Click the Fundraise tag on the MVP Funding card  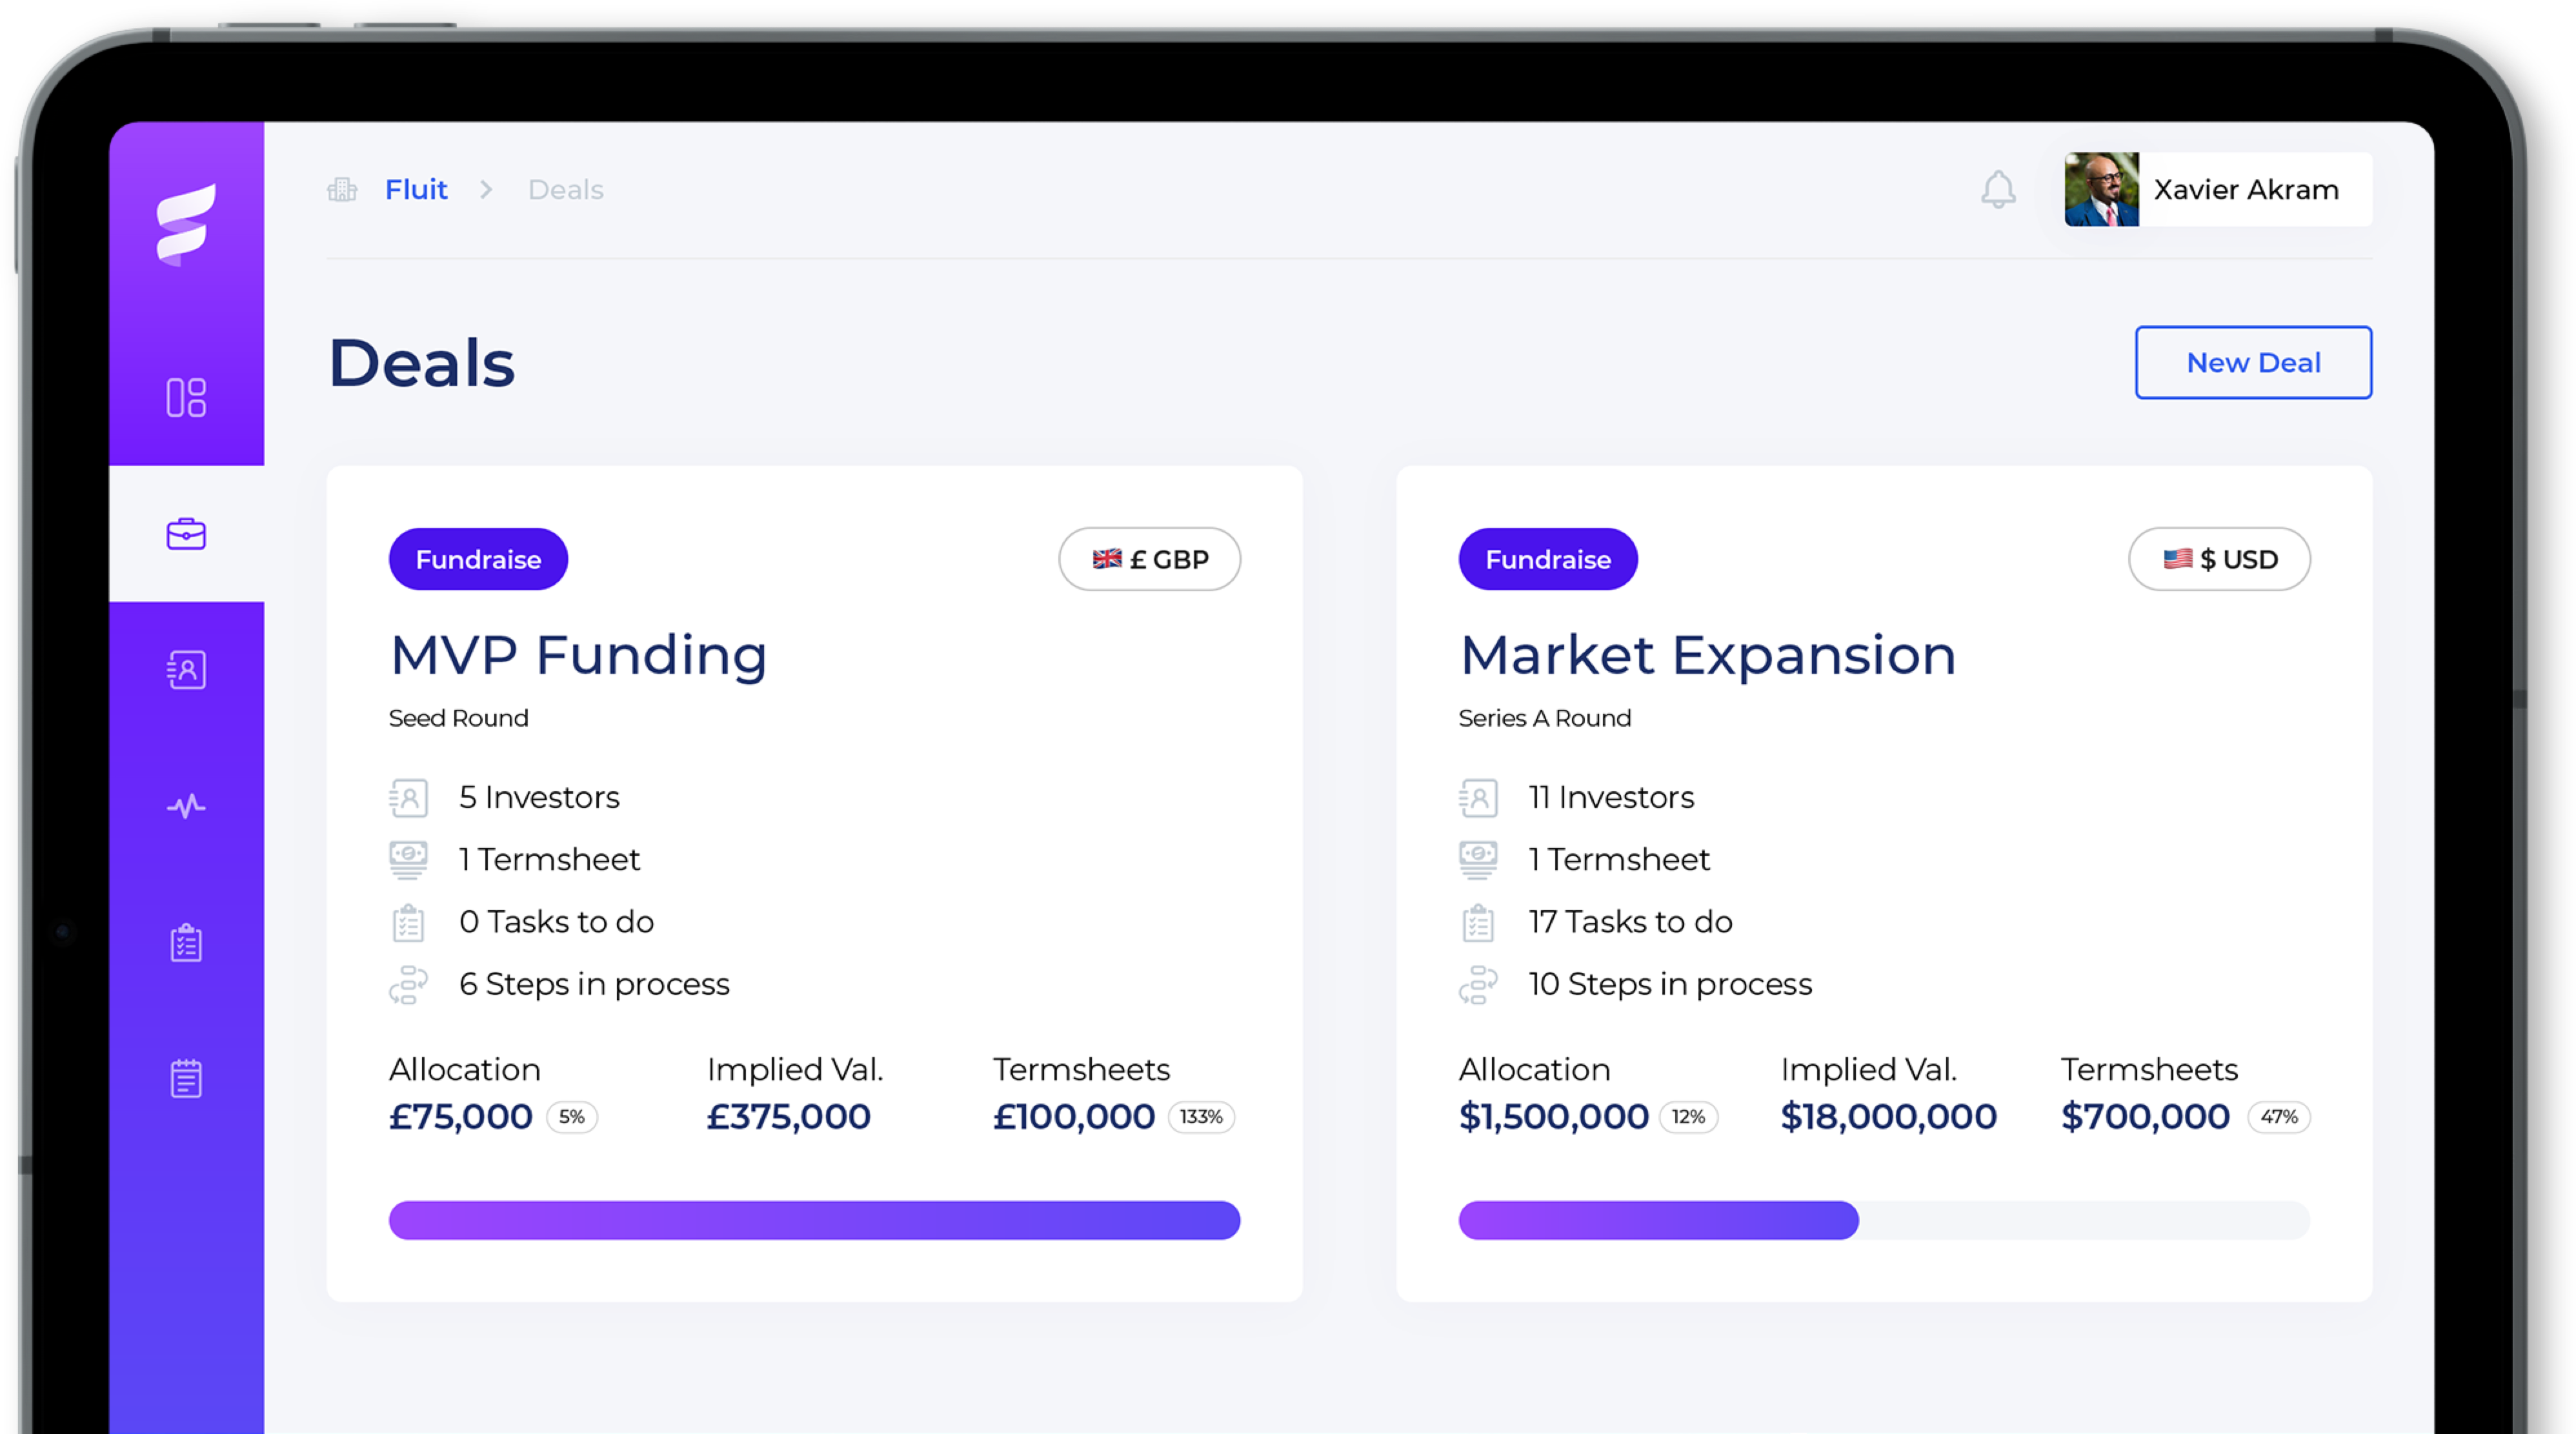point(478,559)
